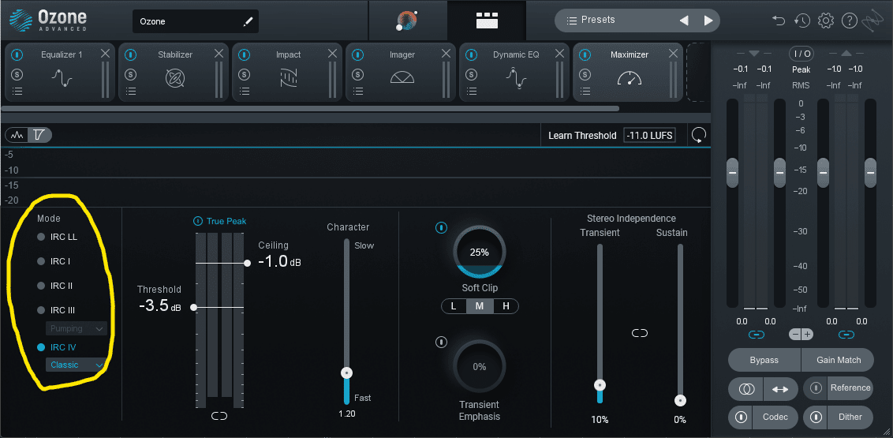Click the pencil icon to rename preset
The height and width of the screenshot is (438, 893).
point(247,21)
